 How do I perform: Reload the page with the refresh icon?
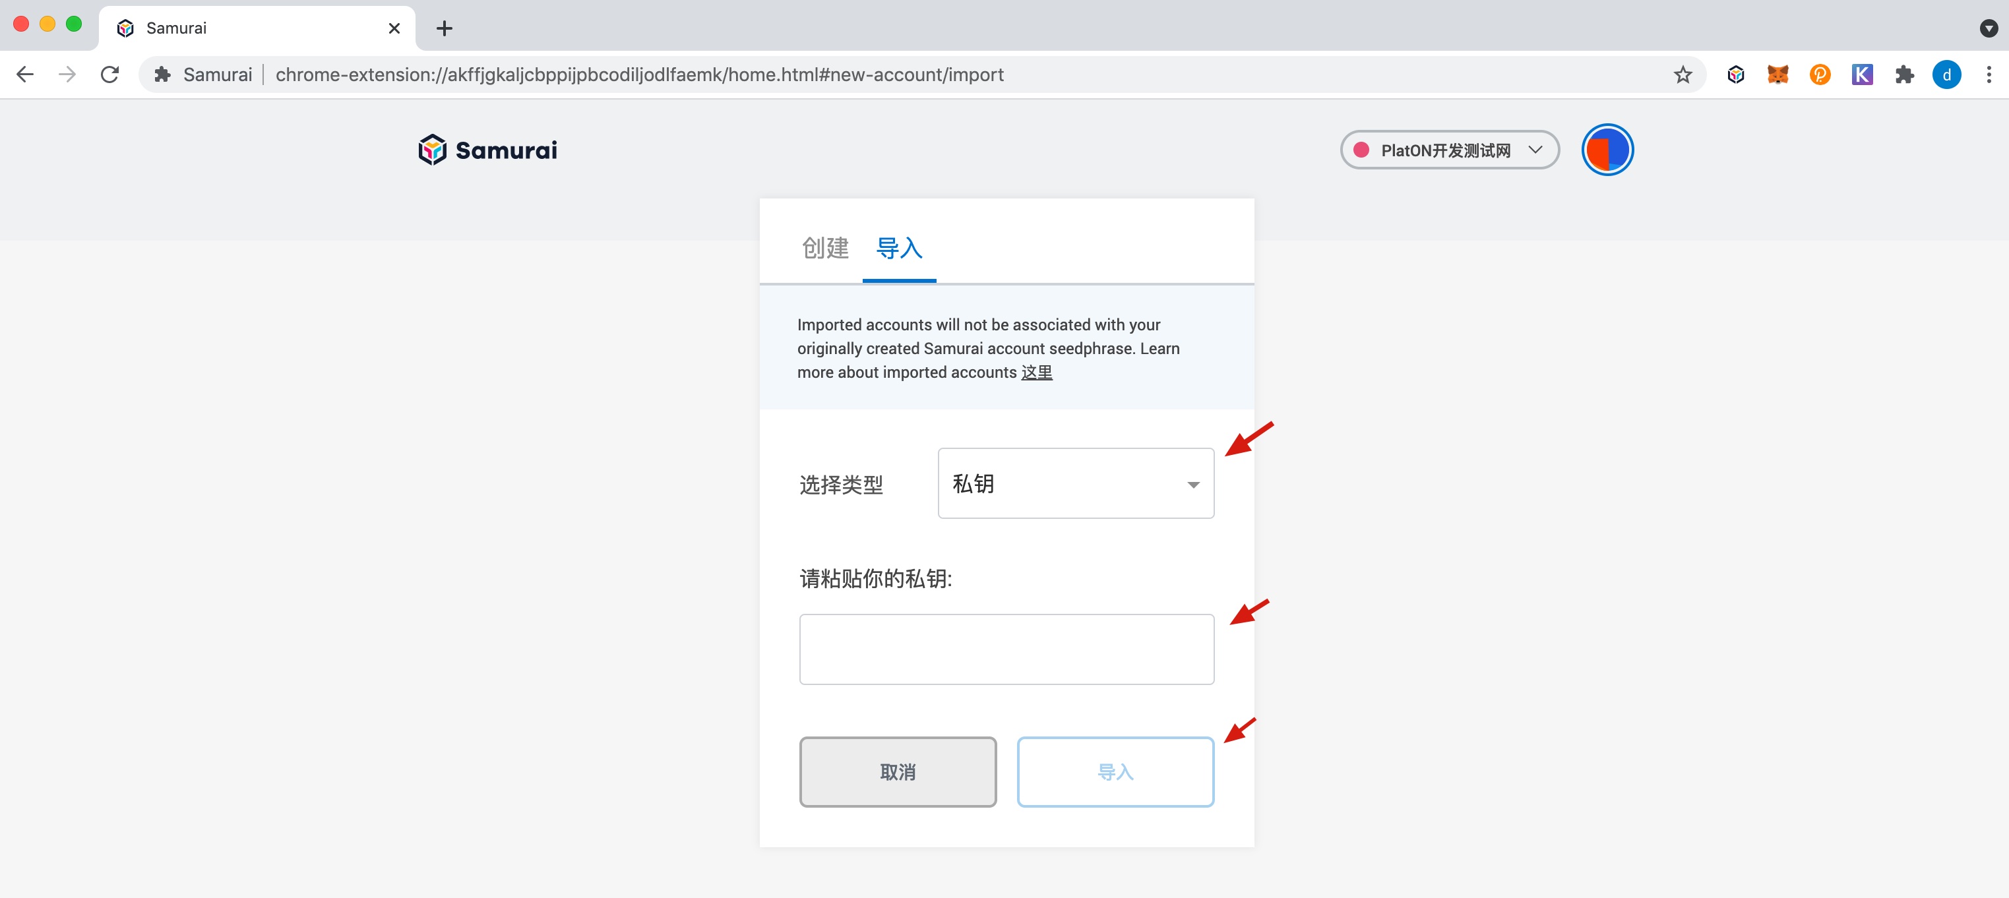tap(110, 75)
